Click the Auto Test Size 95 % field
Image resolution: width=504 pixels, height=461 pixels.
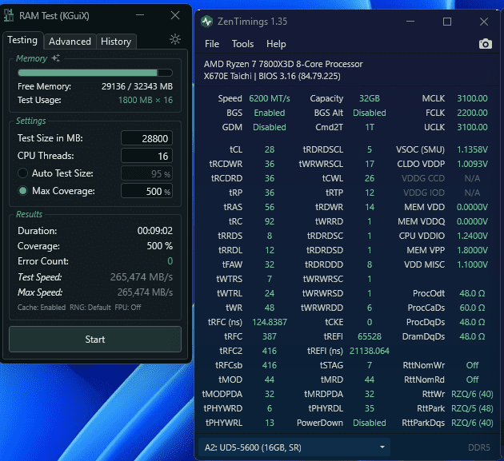pyautogui.click(x=146, y=173)
